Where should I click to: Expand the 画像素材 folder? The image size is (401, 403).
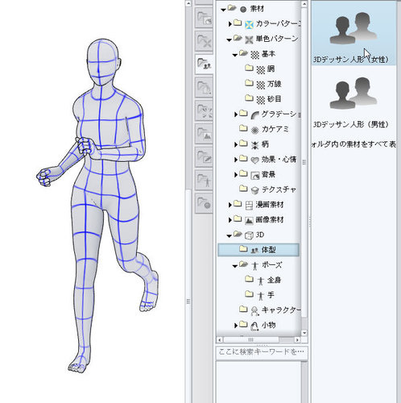pyautogui.click(x=229, y=220)
